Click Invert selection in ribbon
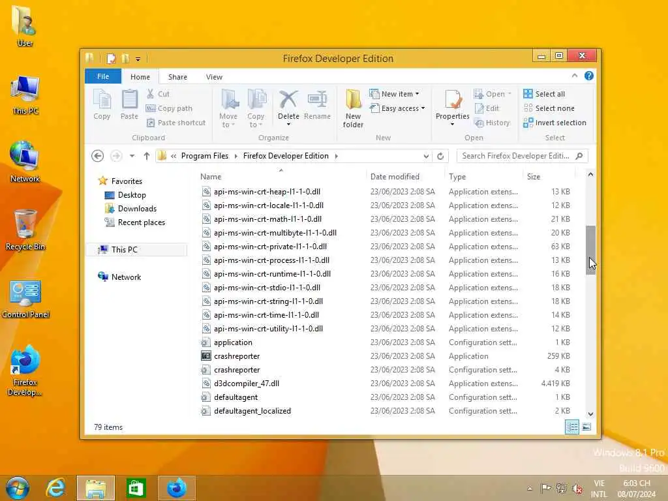 [x=554, y=123]
